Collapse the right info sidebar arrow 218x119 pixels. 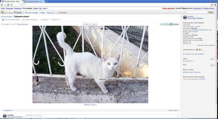click(181, 17)
